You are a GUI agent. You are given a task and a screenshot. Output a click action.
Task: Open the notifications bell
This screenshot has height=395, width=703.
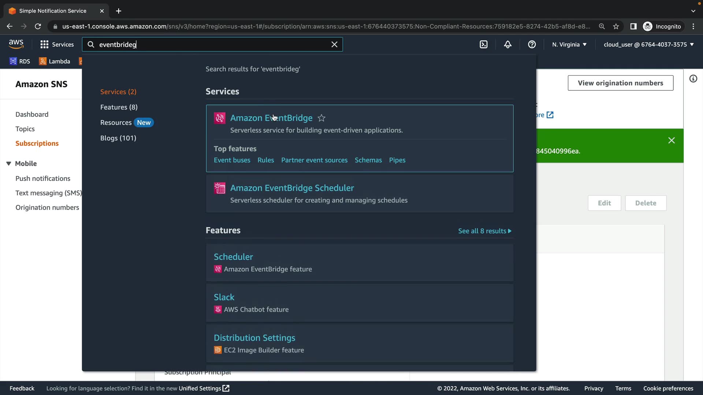(x=507, y=45)
